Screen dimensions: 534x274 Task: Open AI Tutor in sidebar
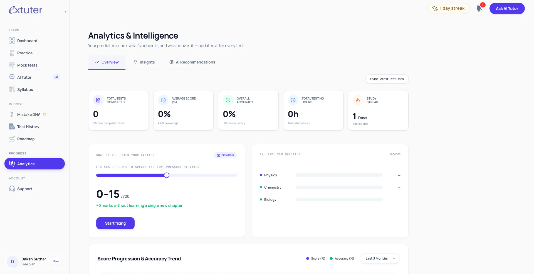pyautogui.click(x=34, y=77)
